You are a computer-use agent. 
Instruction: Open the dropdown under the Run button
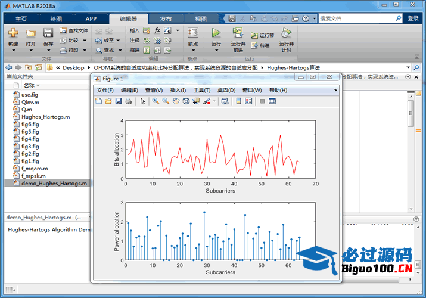pyautogui.click(x=216, y=50)
